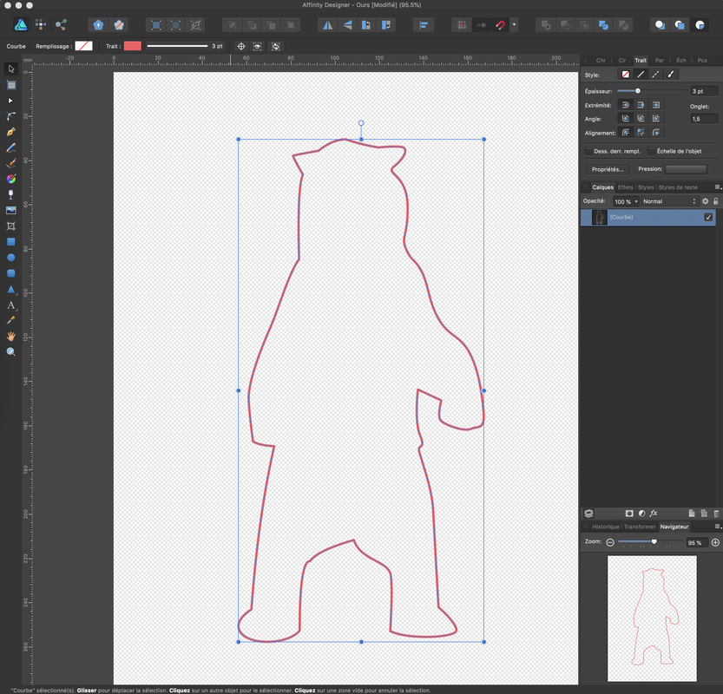Toggle visibility checkbox of Courbe layer
The image size is (723, 694).
(x=708, y=217)
